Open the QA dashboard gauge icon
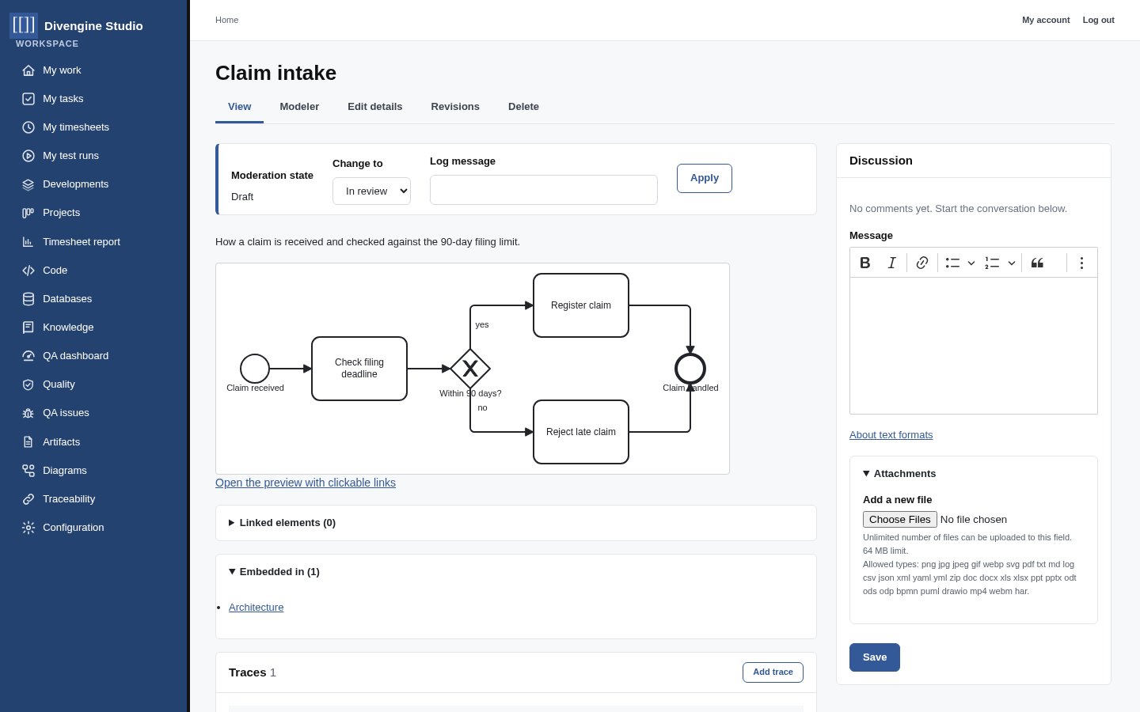Viewport: 1140px width, 712px height. pos(28,356)
